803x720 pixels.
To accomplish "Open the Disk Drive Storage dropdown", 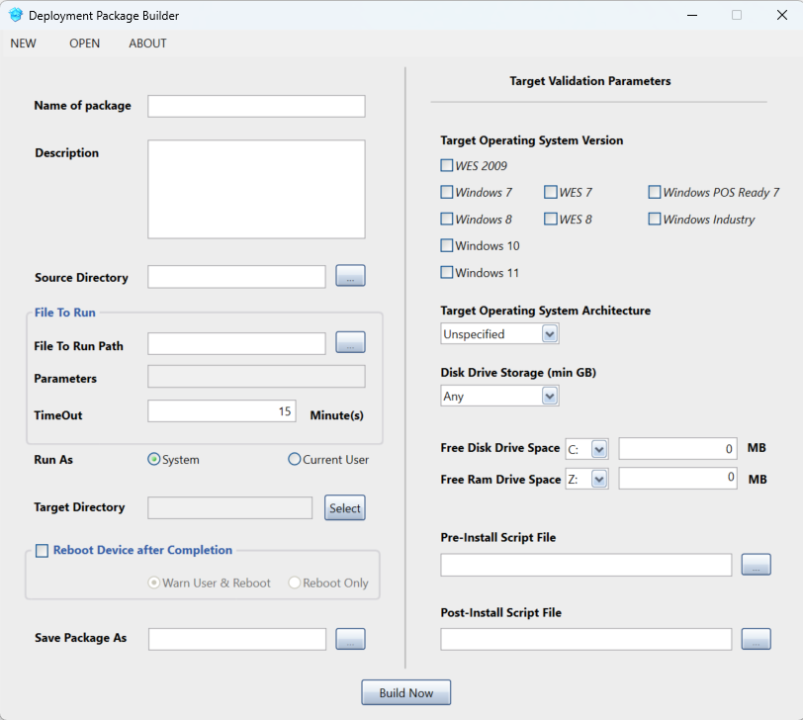I will (550, 396).
